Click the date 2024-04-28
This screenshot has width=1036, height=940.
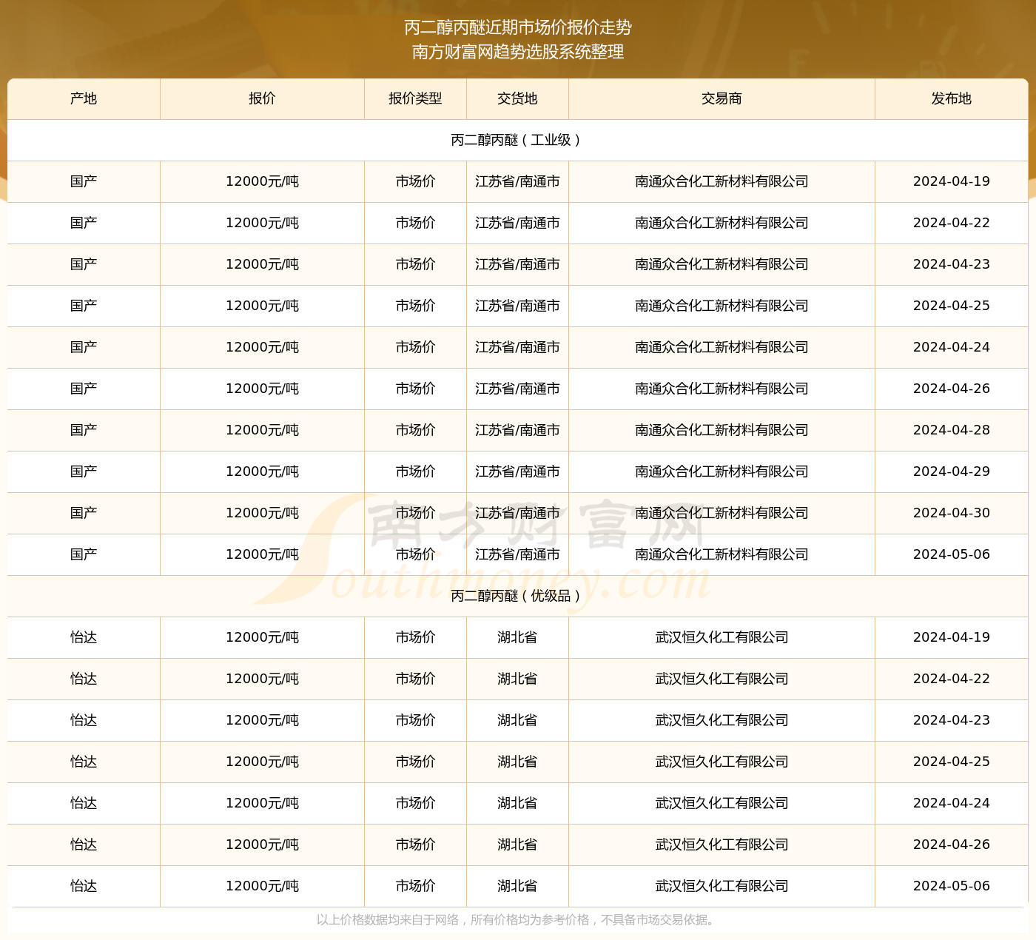(x=951, y=430)
